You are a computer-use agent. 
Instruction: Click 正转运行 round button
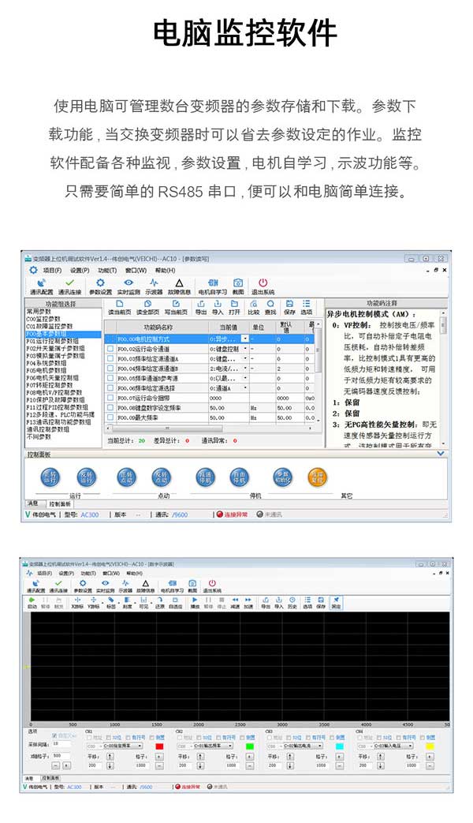point(50,477)
